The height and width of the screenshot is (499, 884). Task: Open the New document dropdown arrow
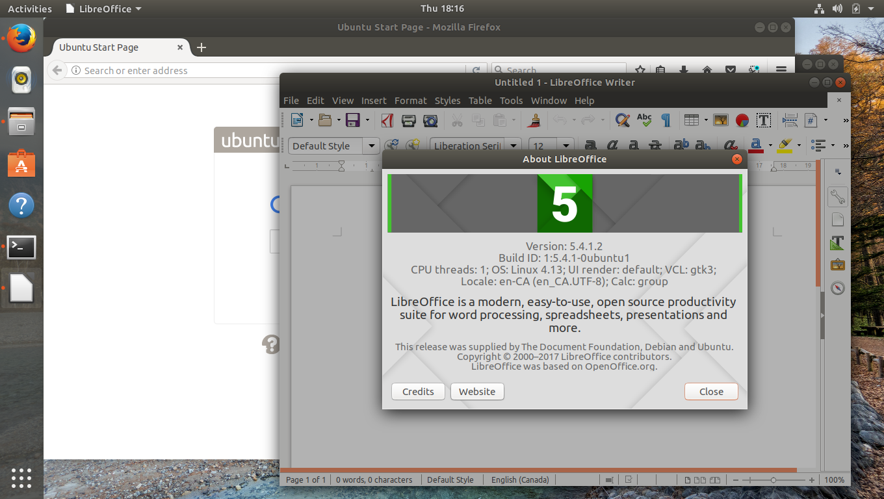tap(311, 120)
